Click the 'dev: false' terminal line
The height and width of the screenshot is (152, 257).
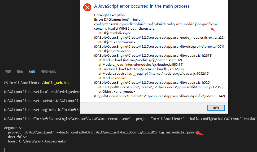17,137
